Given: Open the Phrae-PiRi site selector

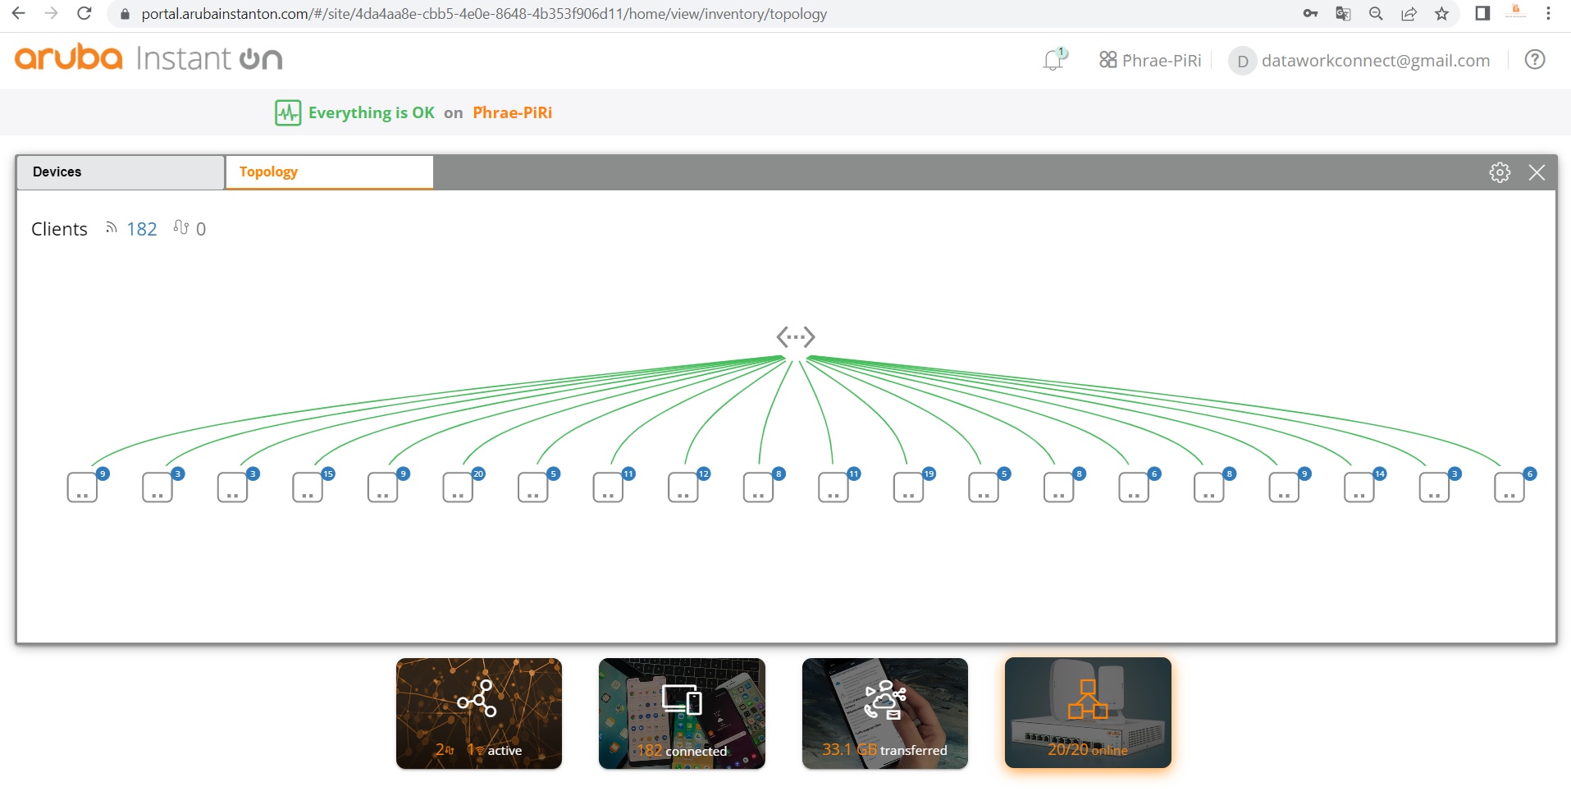Looking at the screenshot, I should 1150,61.
